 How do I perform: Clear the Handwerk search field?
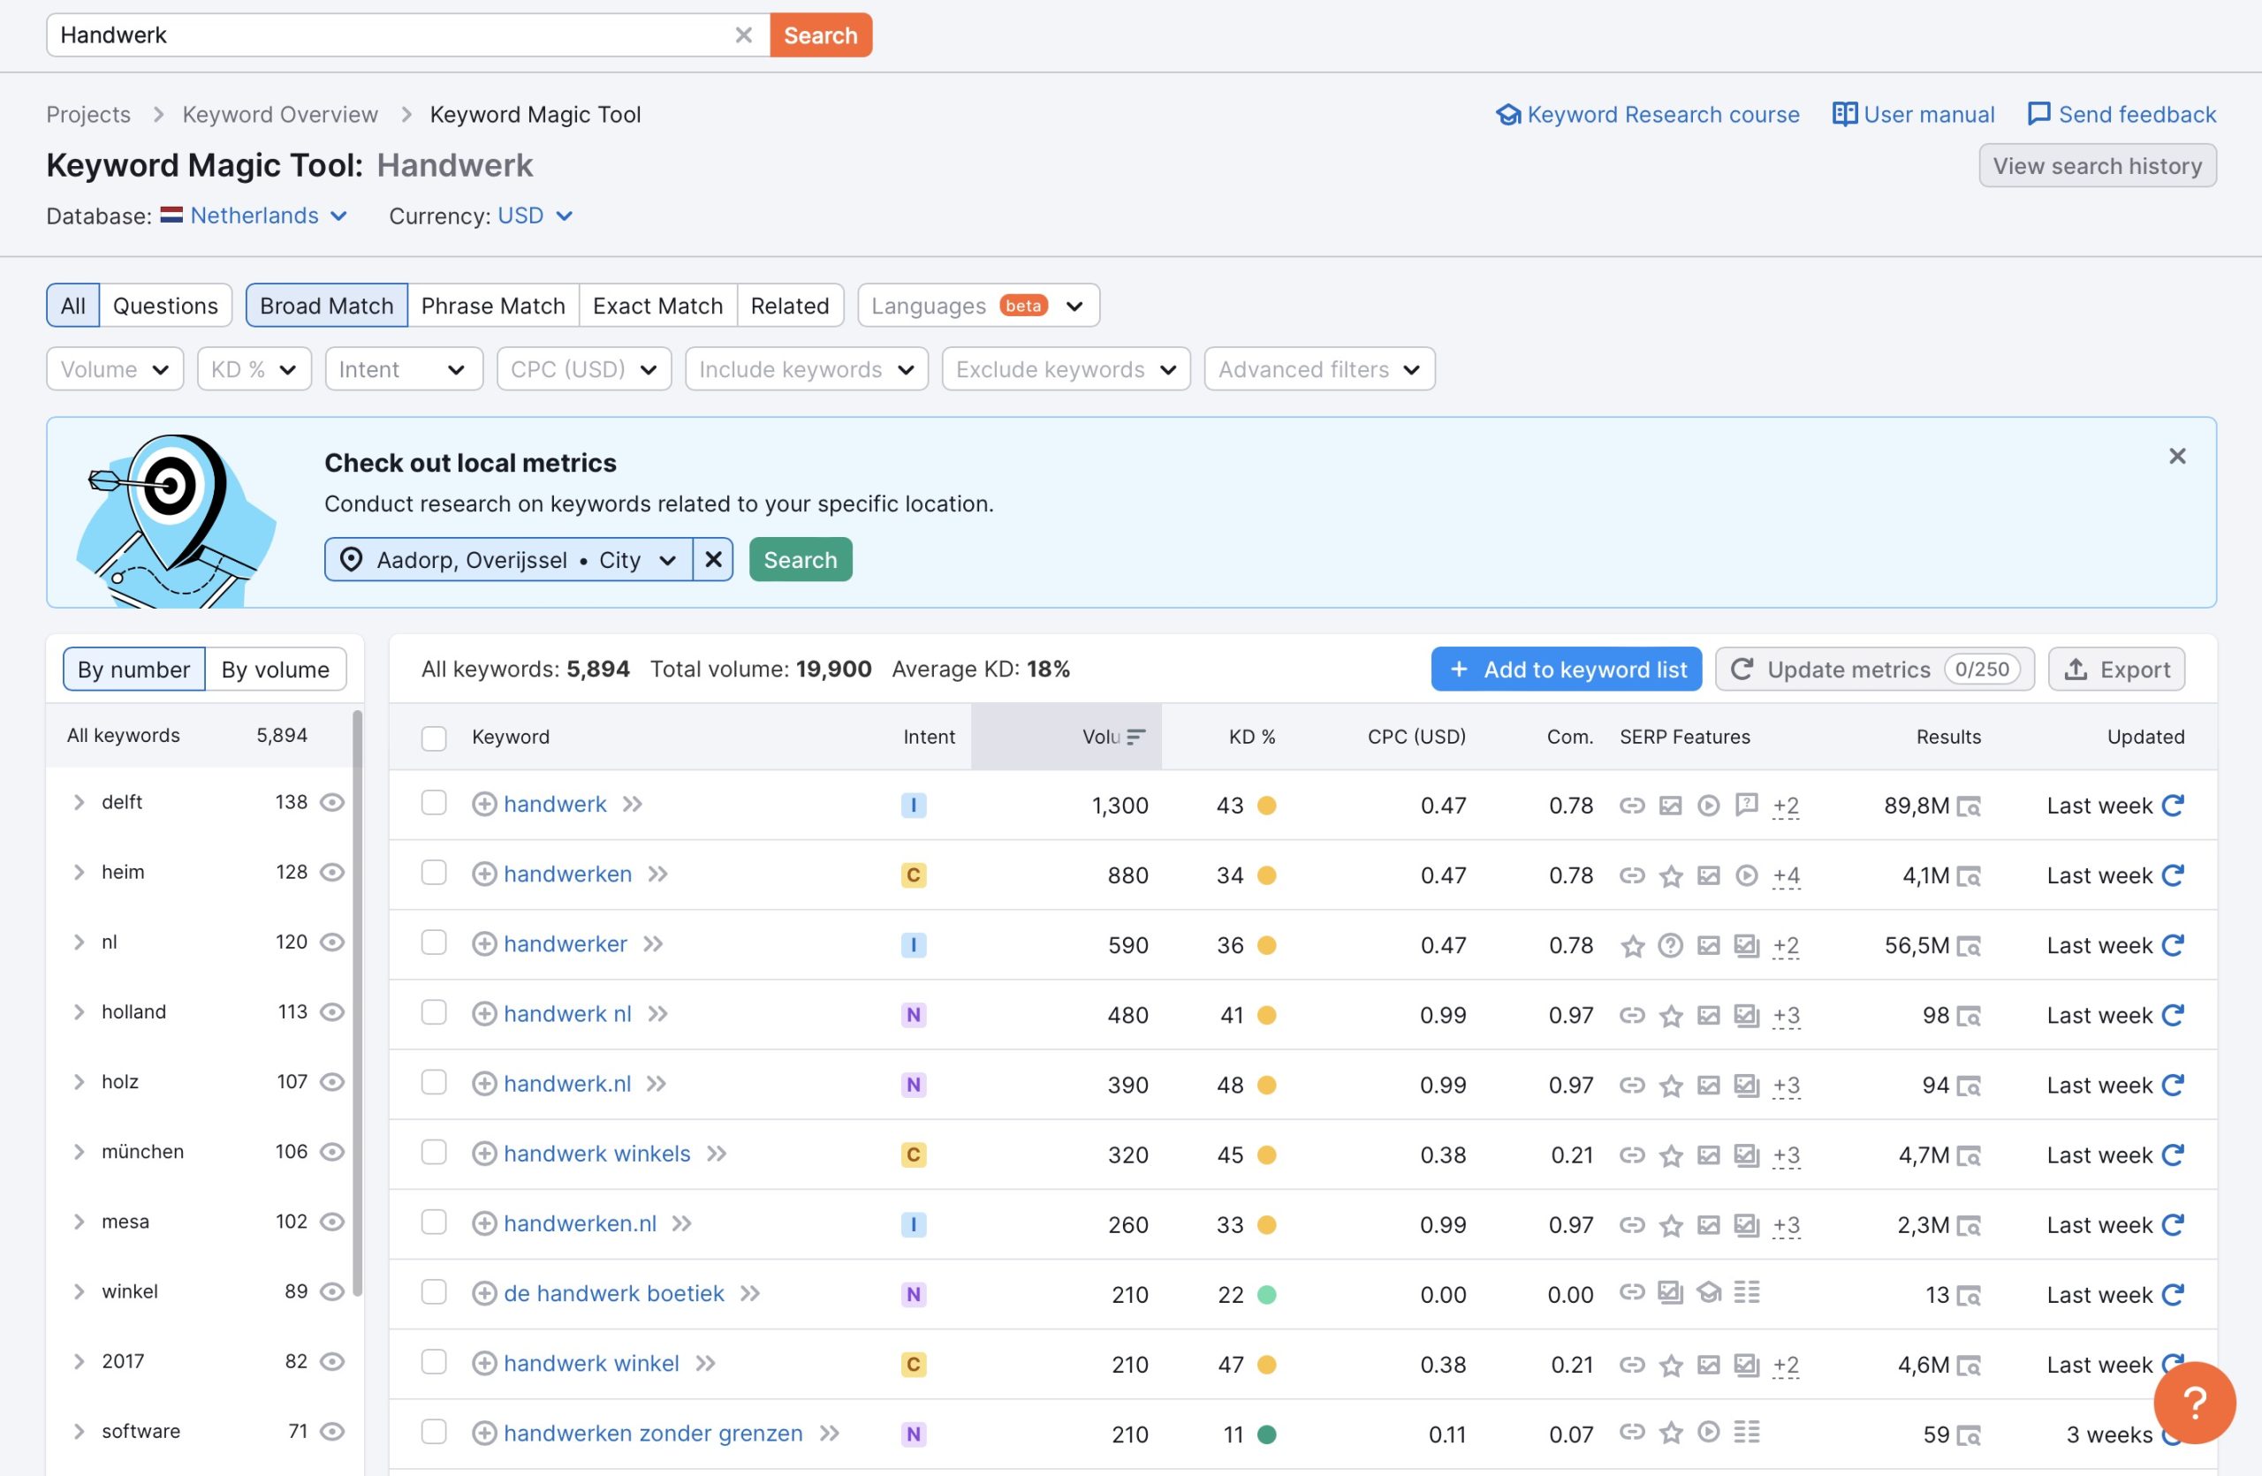pos(743,35)
